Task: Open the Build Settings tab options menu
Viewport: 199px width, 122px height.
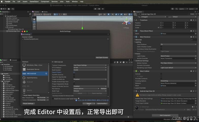Action: click(x=108, y=34)
